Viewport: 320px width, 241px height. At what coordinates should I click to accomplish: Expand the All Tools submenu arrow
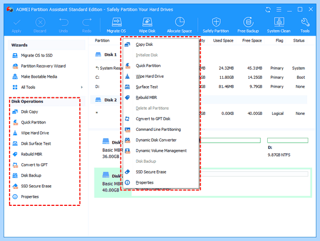point(82,87)
